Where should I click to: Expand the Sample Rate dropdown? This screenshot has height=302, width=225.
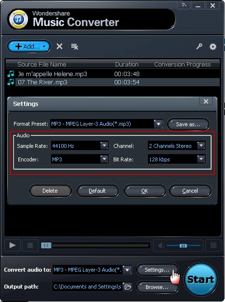pos(104,145)
